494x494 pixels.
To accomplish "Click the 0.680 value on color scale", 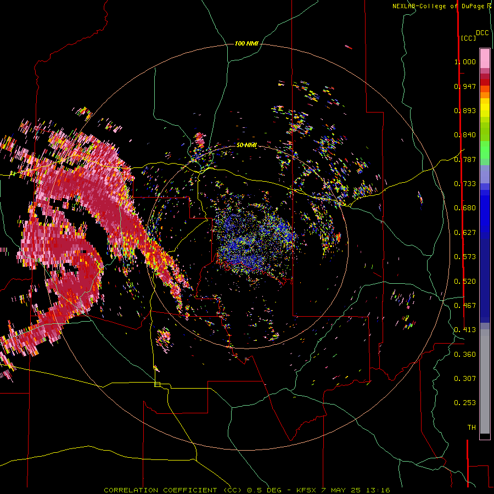I will 465,208.
